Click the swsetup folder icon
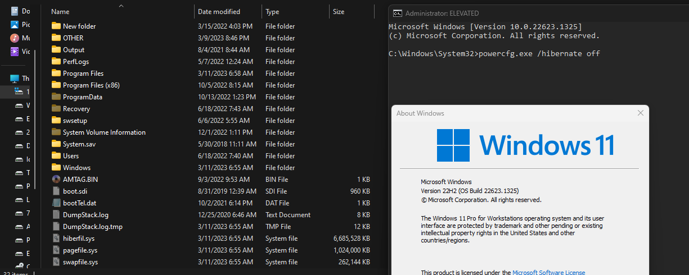Image resolution: width=689 pixels, height=275 pixels. [56, 120]
